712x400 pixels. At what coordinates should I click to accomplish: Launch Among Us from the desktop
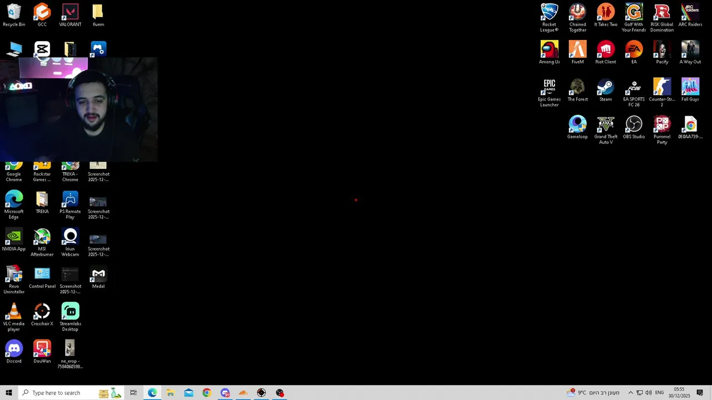pos(549,52)
